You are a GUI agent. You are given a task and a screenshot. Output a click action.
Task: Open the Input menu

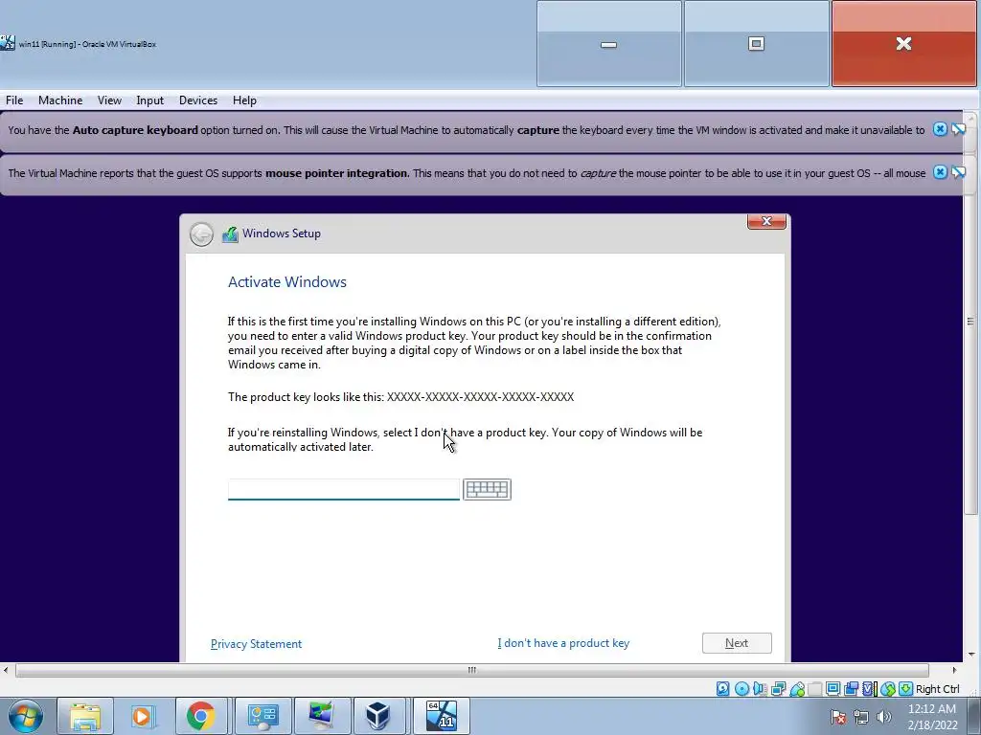pos(150,100)
